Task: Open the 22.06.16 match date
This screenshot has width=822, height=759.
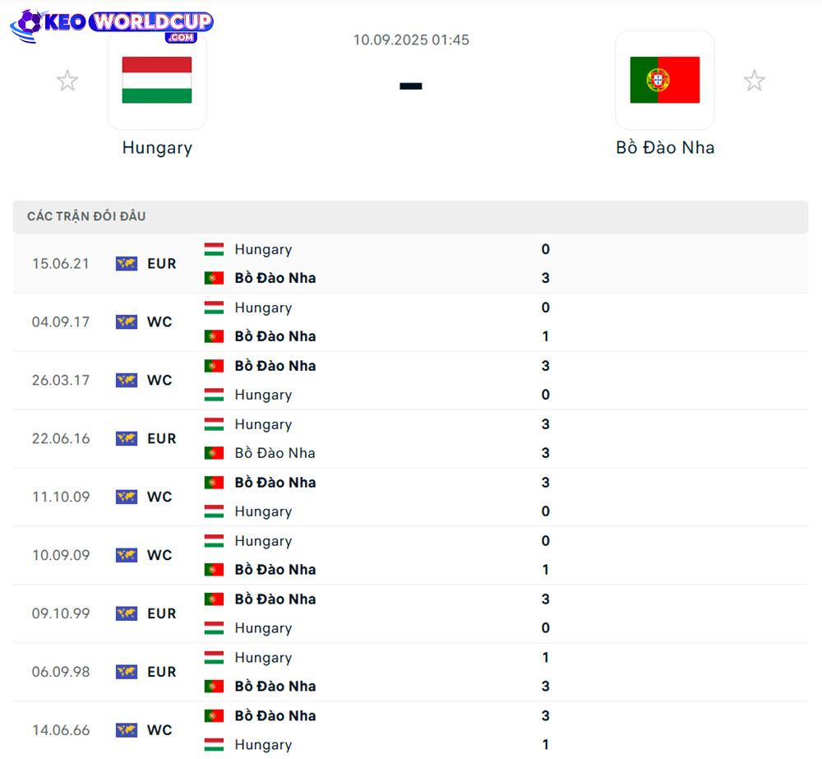Action: pos(61,438)
